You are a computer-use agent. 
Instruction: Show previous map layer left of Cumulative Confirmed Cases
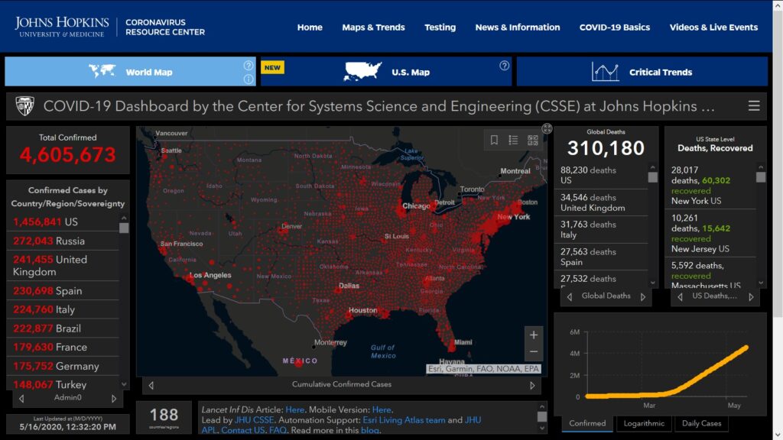(151, 385)
